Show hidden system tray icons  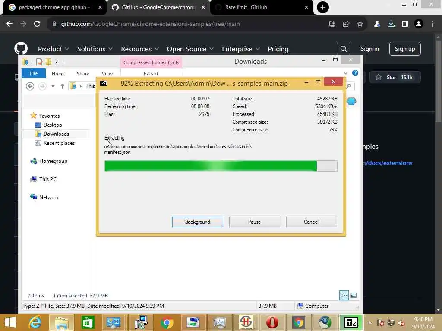[x=370, y=323]
